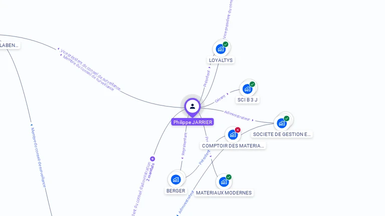Open the MATERIAUX MODERNES company icon
Screen dimensions: 385x216
[224, 182]
